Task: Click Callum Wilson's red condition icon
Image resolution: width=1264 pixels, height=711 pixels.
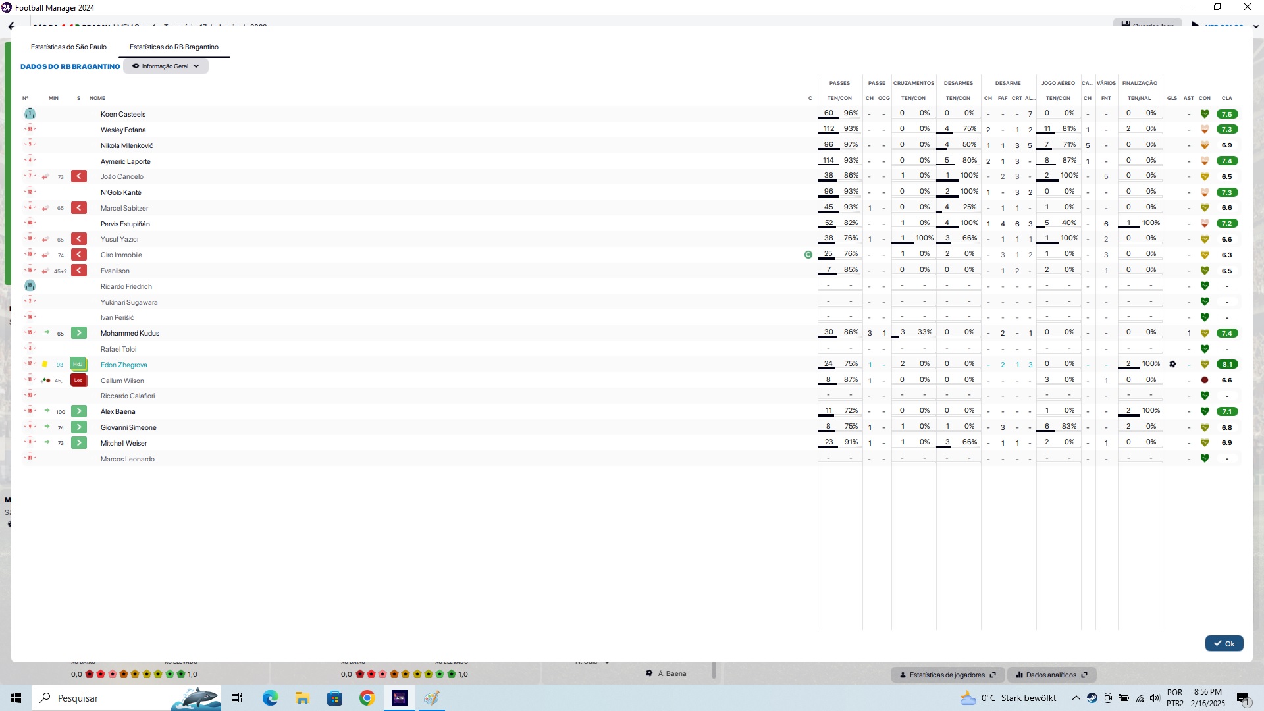Action: [1205, 381]
